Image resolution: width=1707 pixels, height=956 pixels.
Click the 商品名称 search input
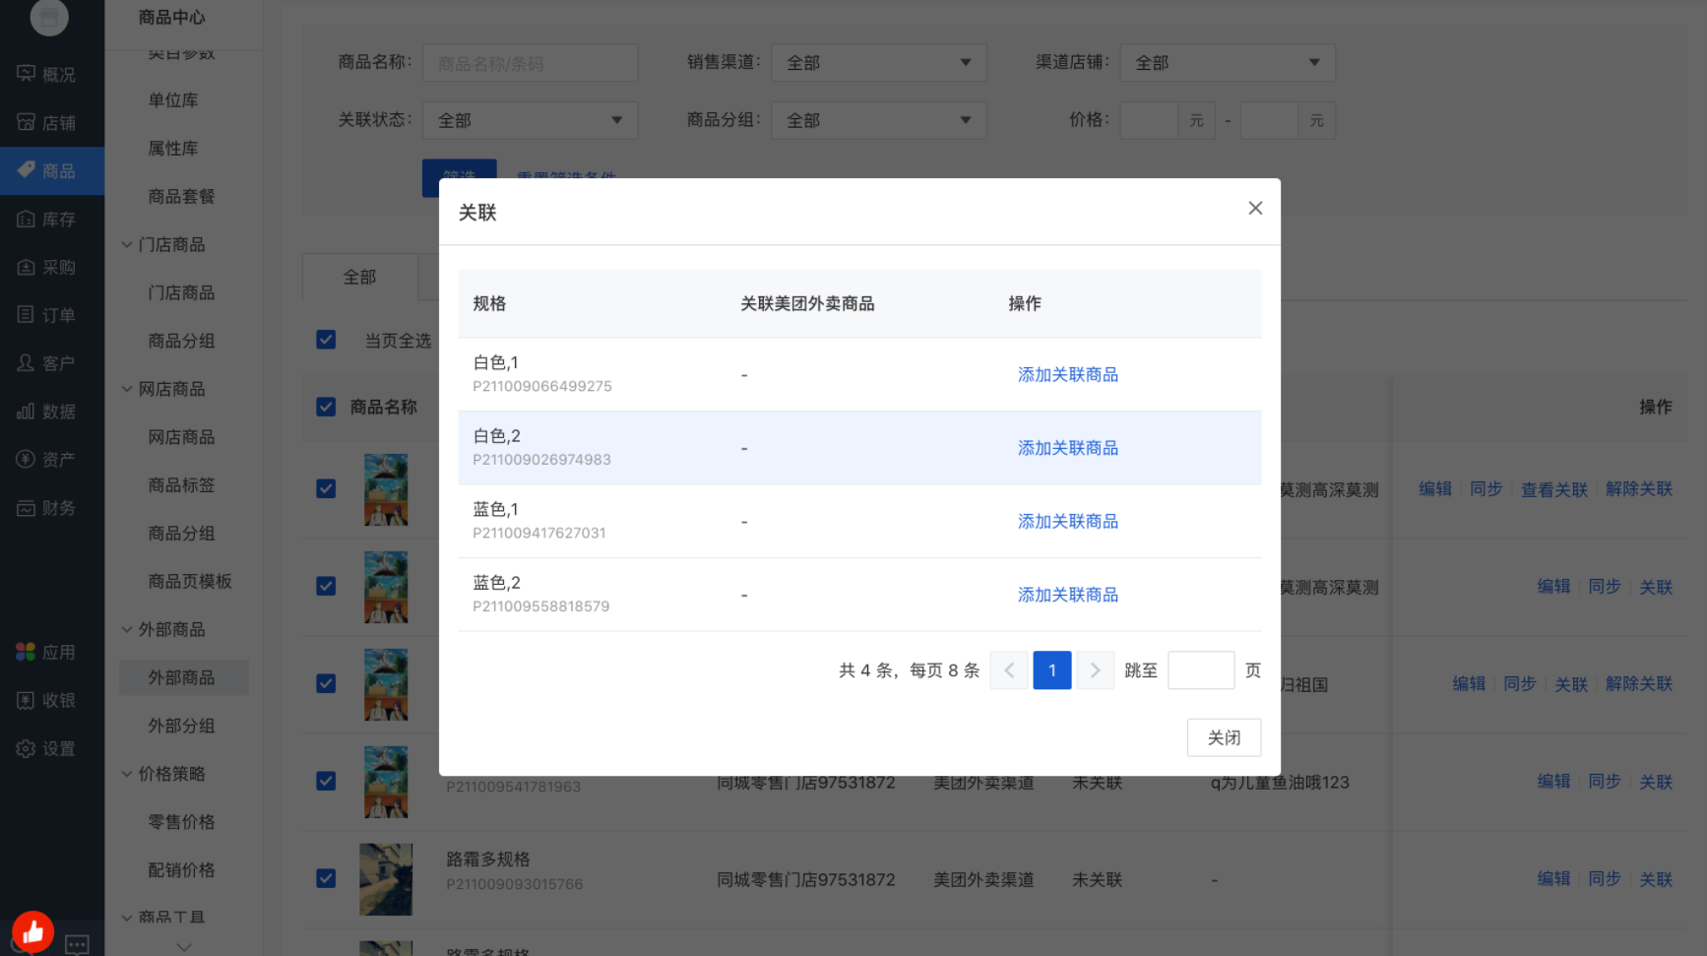pyautogui.click(x=530, y=63)
